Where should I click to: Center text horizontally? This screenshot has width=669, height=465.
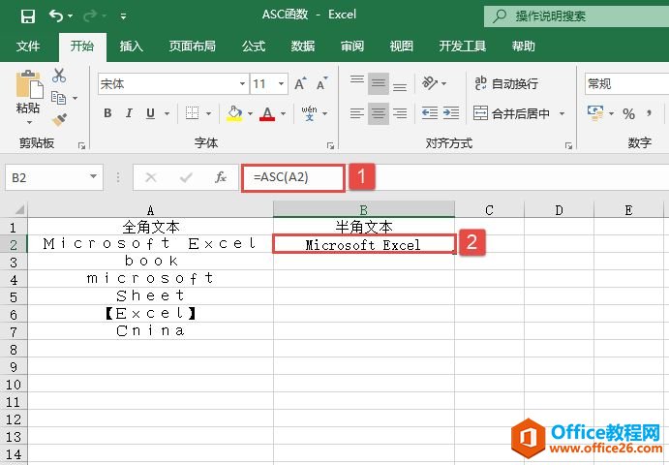tap(379, 113)
